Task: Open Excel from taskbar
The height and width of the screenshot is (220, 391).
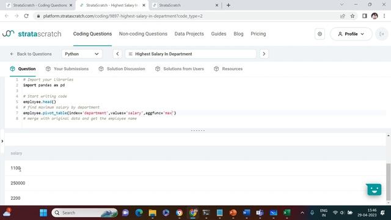Action: [287, 213]
